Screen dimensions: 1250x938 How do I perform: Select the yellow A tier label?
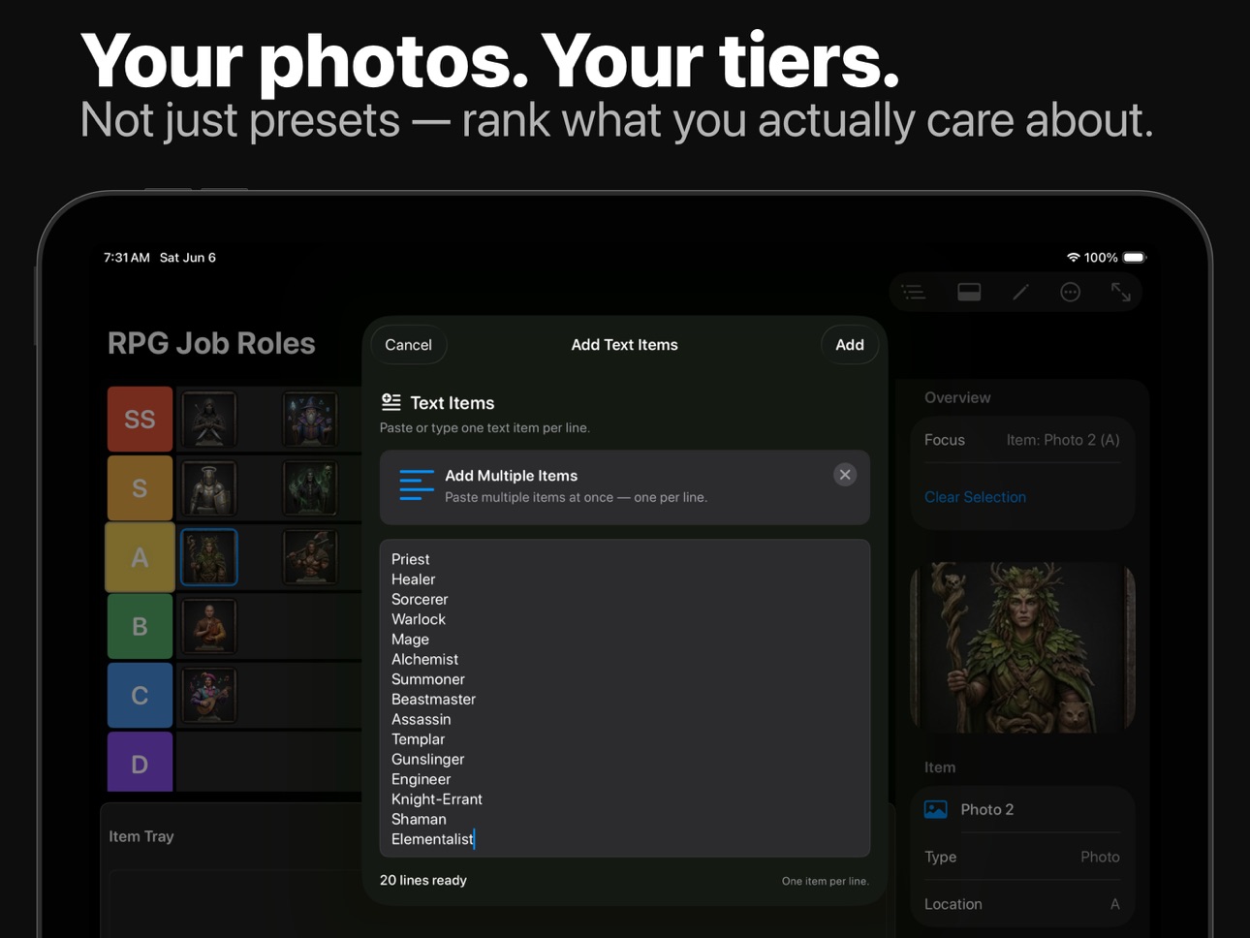pyautogui.click(x=140, y=557)
